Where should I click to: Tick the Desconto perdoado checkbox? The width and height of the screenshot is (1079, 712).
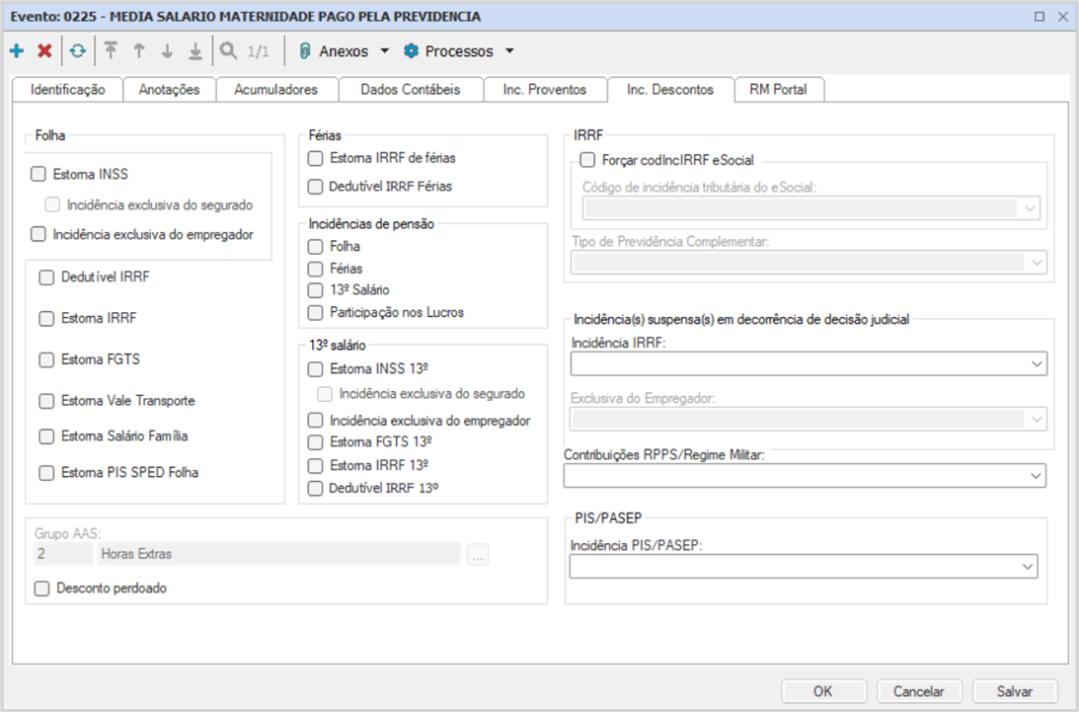click(x=41, y=589)
